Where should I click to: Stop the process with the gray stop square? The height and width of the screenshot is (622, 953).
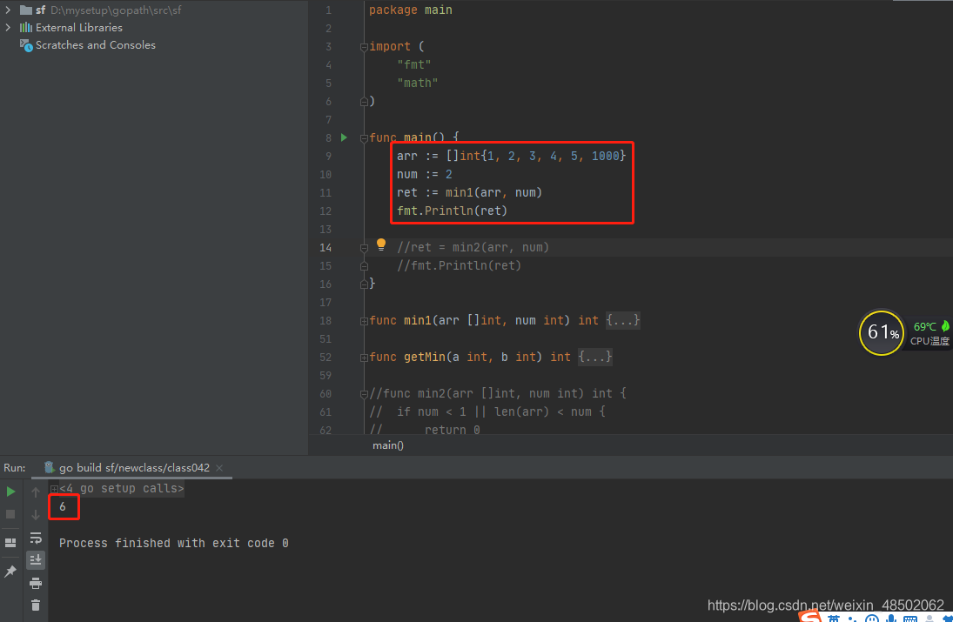(x=10, y=514)
